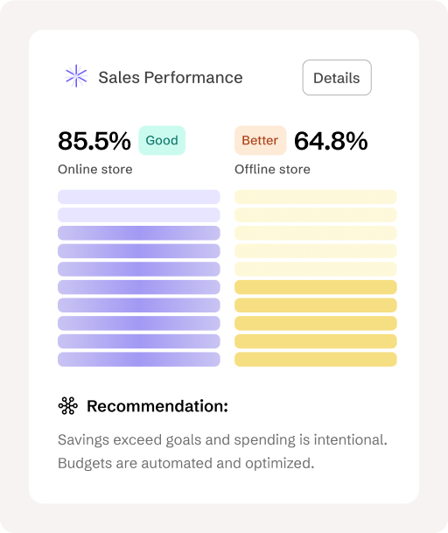This screenshot has width=448, height=533.
Task: Click the last pale yellow offline bar
Action: [316, 269]
